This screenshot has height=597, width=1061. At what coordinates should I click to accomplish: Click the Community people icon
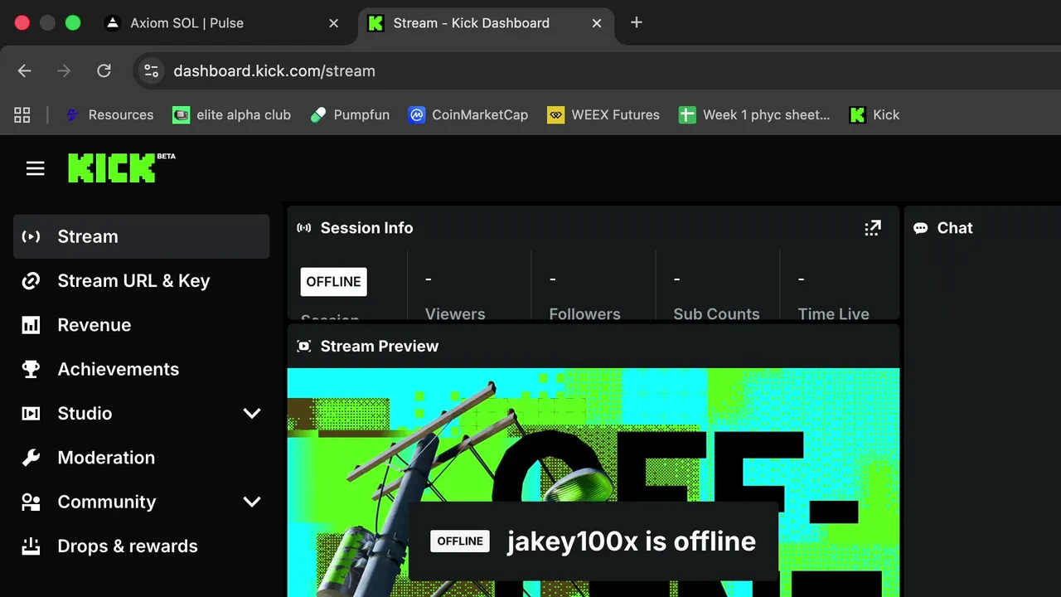pos(31,502)
